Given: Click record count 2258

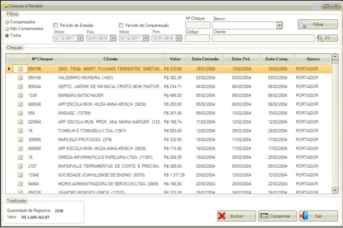Looking at the screenshot, I should click(59, 211).
